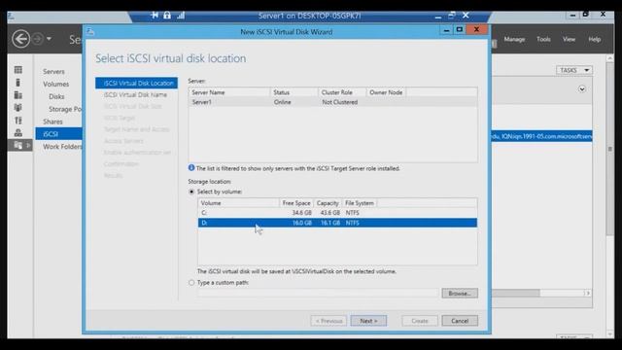Open Disks under Volumes

tap(56, 96)
